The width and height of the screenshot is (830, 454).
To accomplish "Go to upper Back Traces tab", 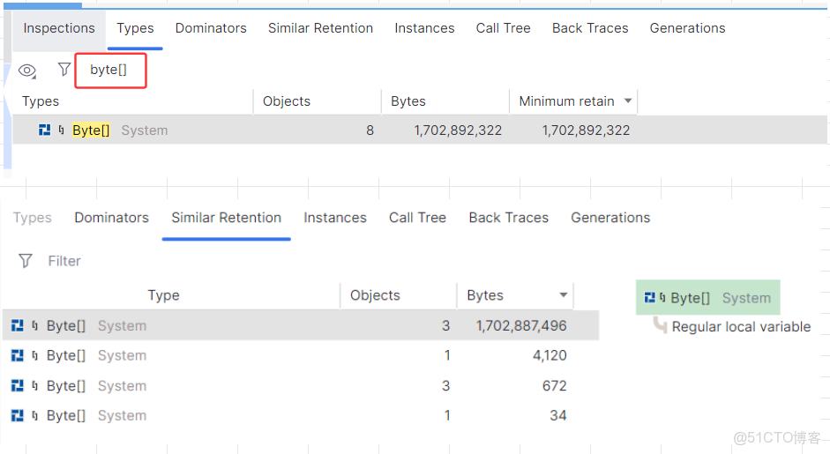I will tap(590, 28).
